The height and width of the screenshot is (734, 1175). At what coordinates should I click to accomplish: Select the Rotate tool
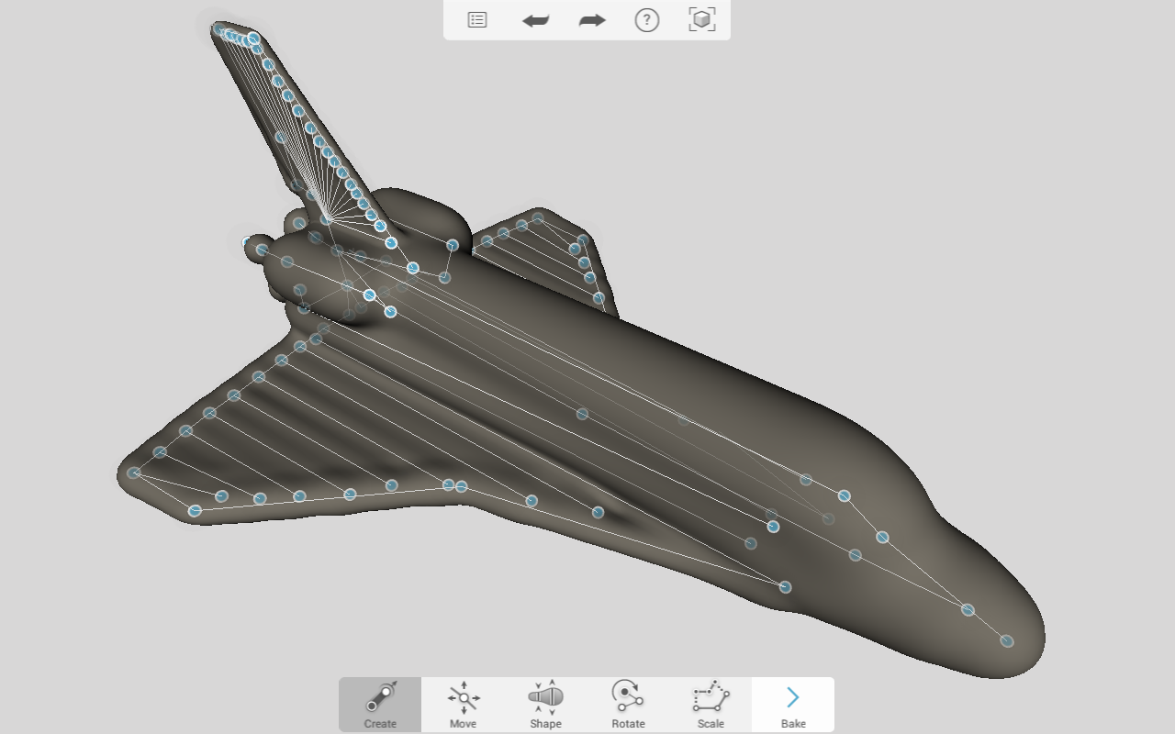pos(628,705)
